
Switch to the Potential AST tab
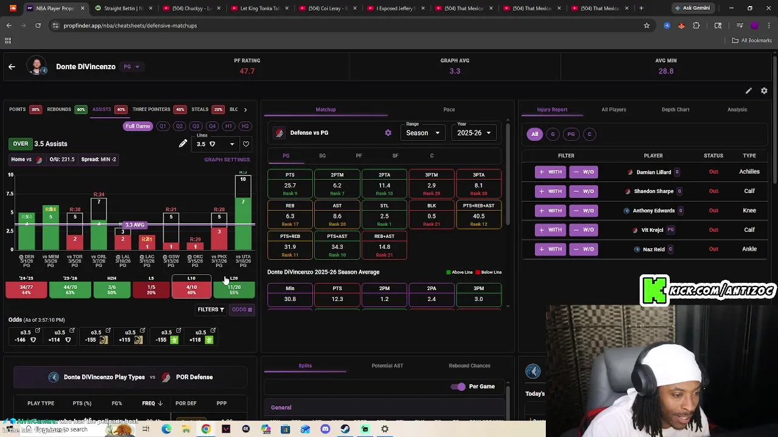(387, 366)
